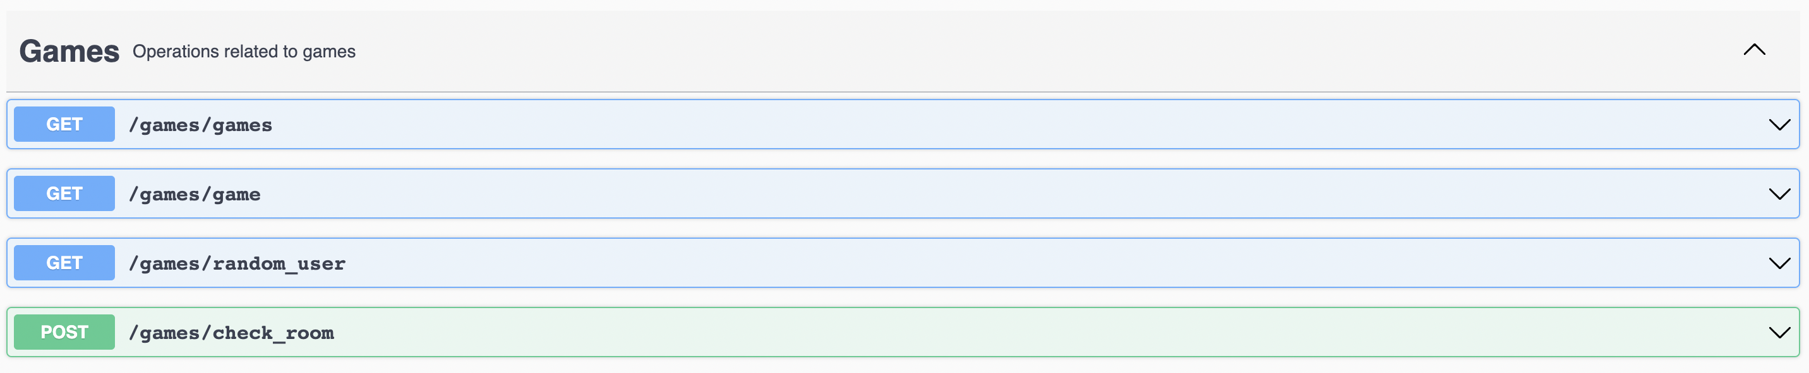
Task: Expand /games/game with its chevron arrow
Action: click(1779, 194)
